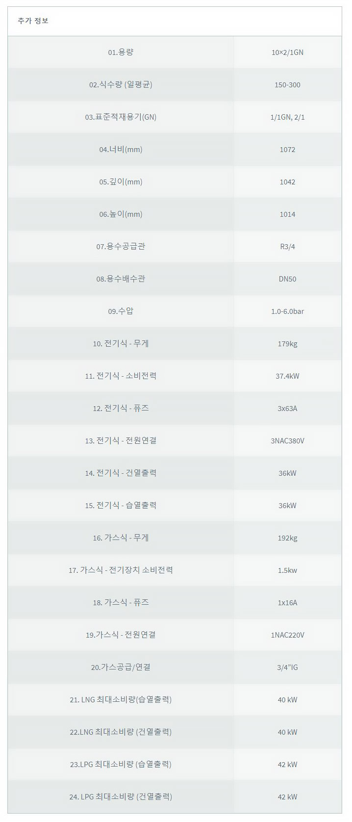Image resolution: width=352 pixels, height=822 pixels.
Task: Click the 24. LPG 최대소비량 (건열출력) label
Action: [121, 796]
